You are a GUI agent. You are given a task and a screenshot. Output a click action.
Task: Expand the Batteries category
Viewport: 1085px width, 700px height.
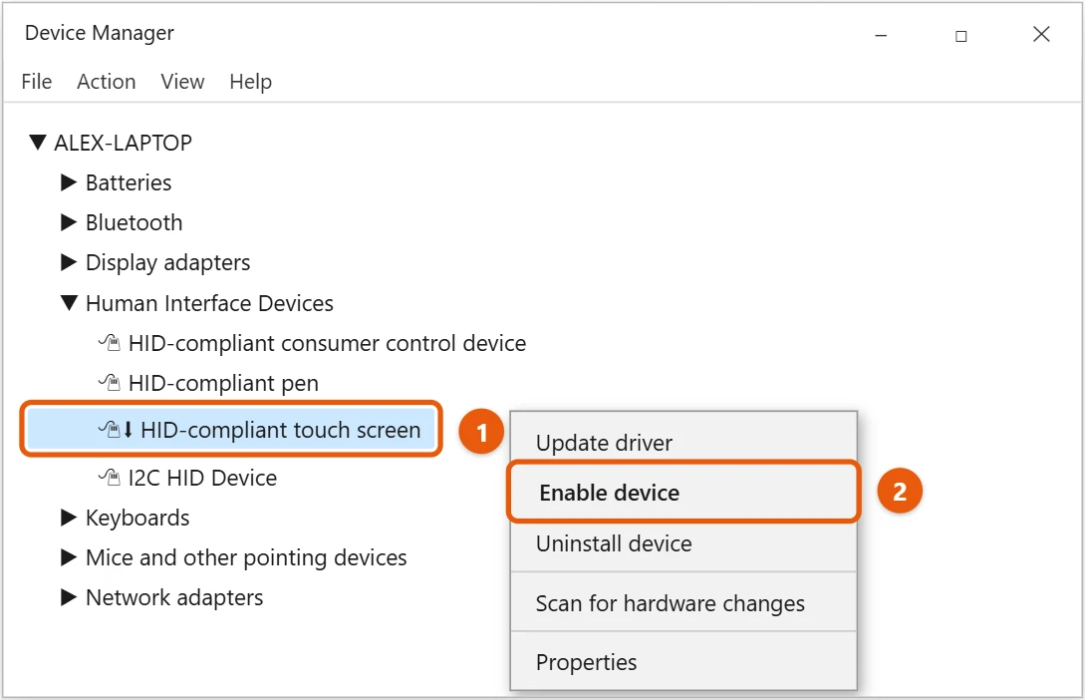[x=69, y=182]
